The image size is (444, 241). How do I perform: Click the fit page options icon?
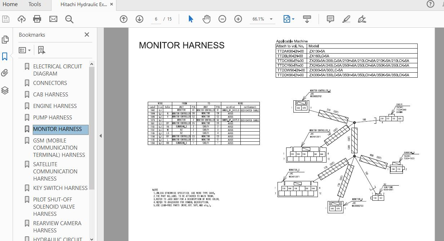[287, 19]
